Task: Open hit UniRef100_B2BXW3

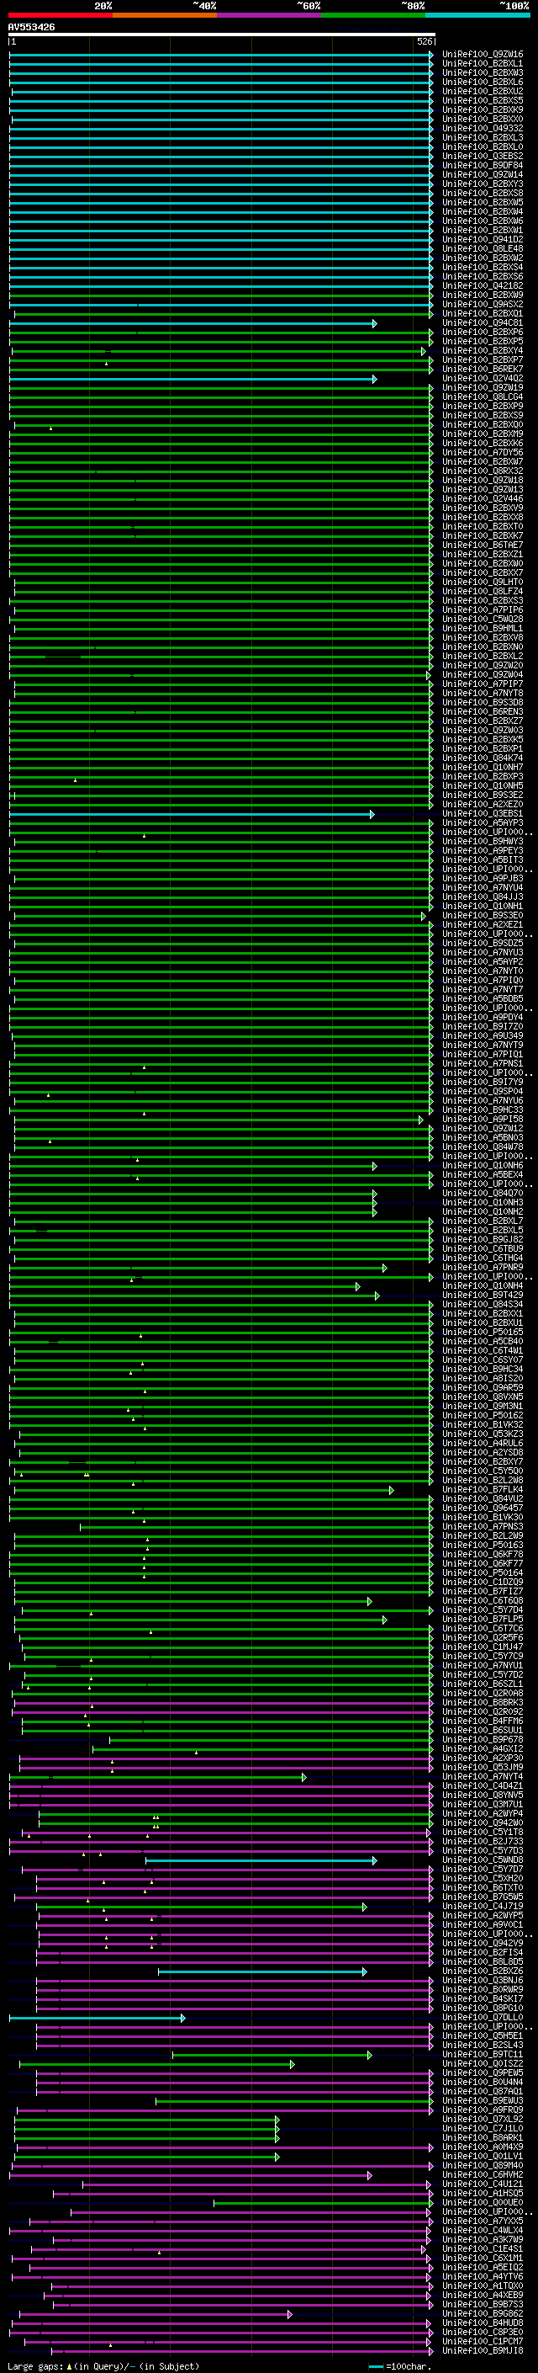Action: tap(483, 72)
